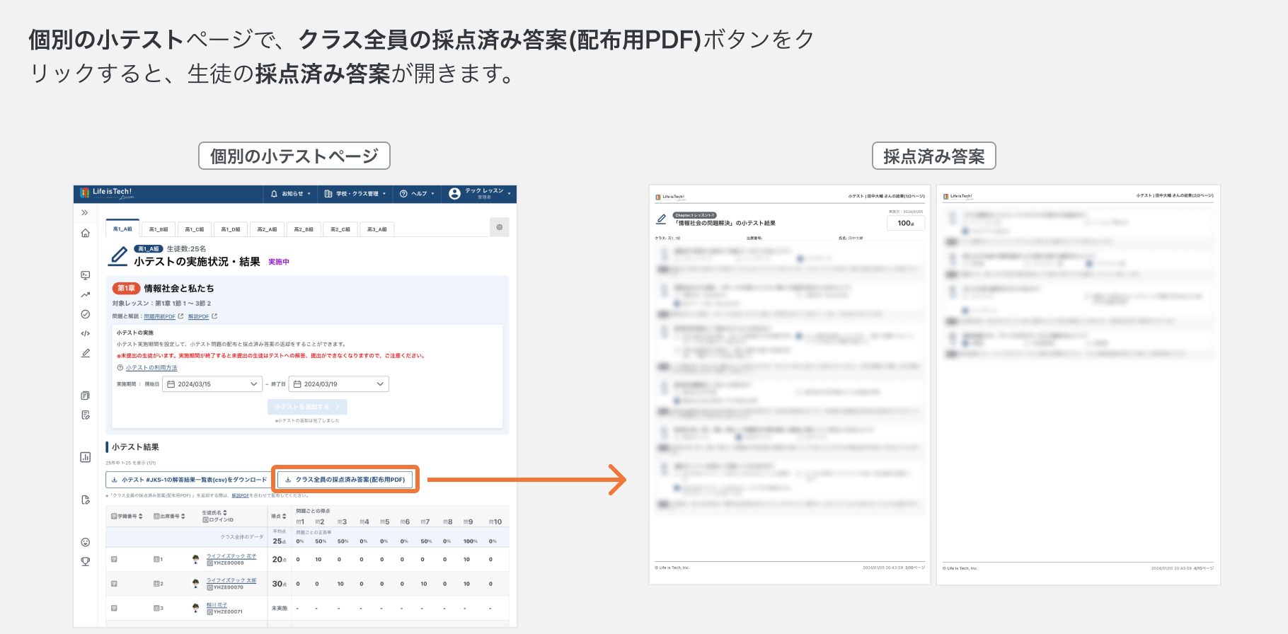The width and height of the screenshot is (1288, 634).
Task: Open the small pencil icon in sidebar
Action: [85, 352]
